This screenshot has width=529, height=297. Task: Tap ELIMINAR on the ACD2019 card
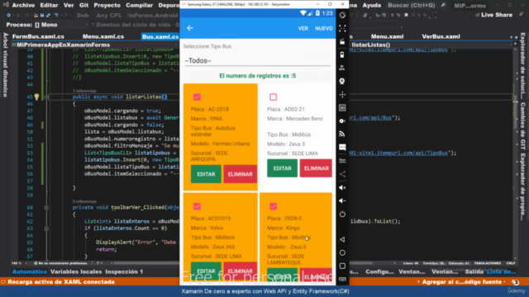click(241, 271)
